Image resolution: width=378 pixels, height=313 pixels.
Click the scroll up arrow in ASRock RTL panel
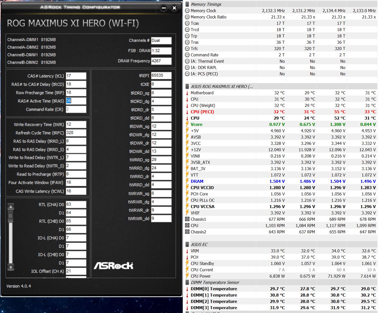coord(11,207)
